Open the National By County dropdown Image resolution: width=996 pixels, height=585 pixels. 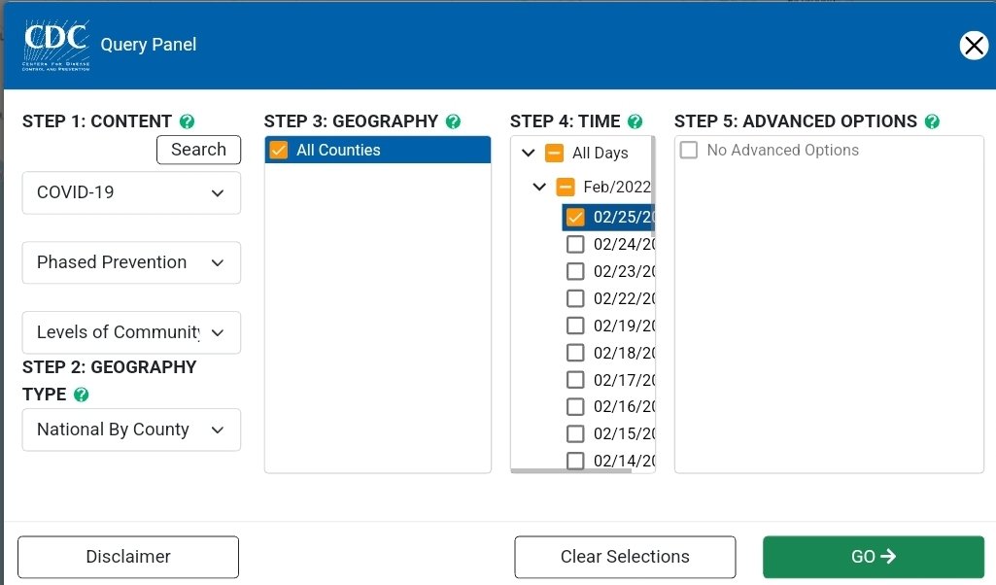(x=131, y=430)
